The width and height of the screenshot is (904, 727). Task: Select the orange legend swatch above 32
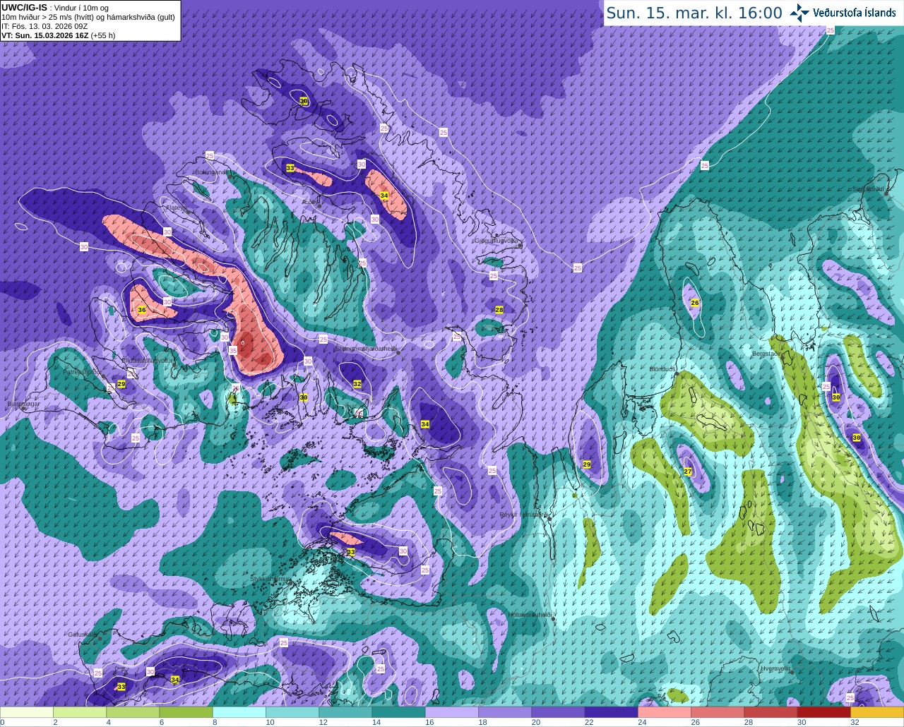pos(877,712)
